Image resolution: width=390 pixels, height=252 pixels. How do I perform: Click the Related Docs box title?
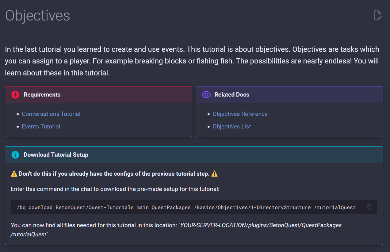232,95
